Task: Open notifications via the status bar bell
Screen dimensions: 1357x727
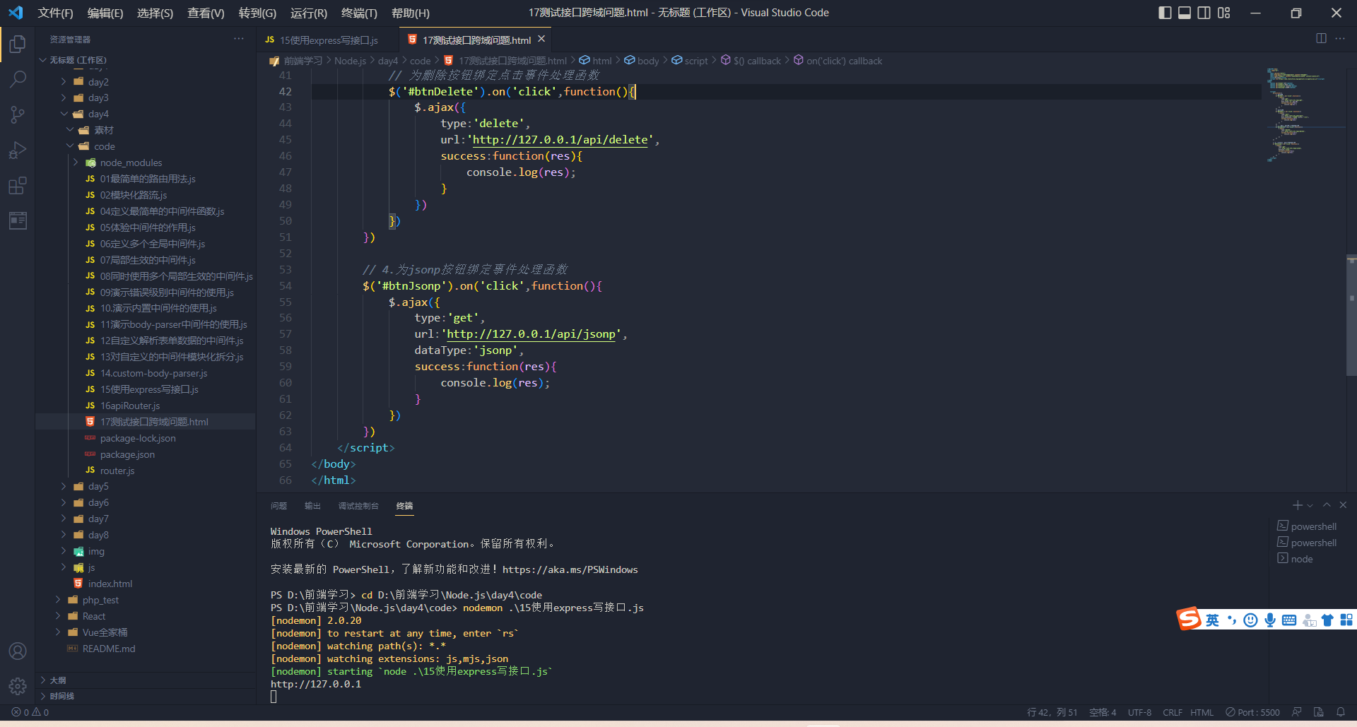Action: pos(1342,712)
